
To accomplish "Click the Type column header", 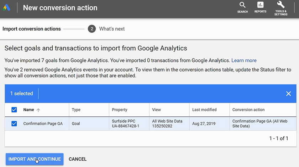I will coord(76,110).
